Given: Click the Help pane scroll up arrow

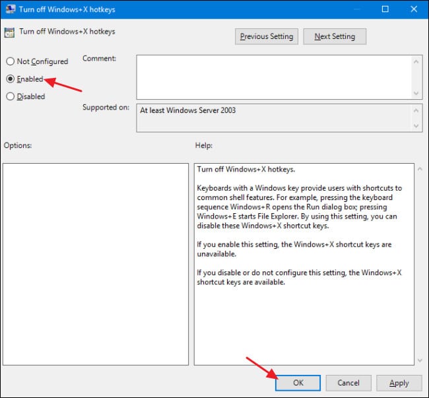Looking at the screenshot, I should (420, 170).
